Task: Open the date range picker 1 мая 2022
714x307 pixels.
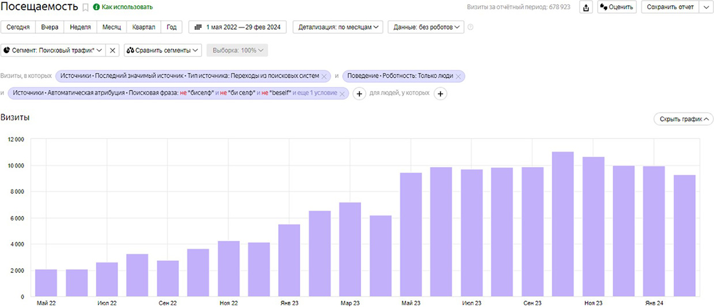Action: pos(238,27)
